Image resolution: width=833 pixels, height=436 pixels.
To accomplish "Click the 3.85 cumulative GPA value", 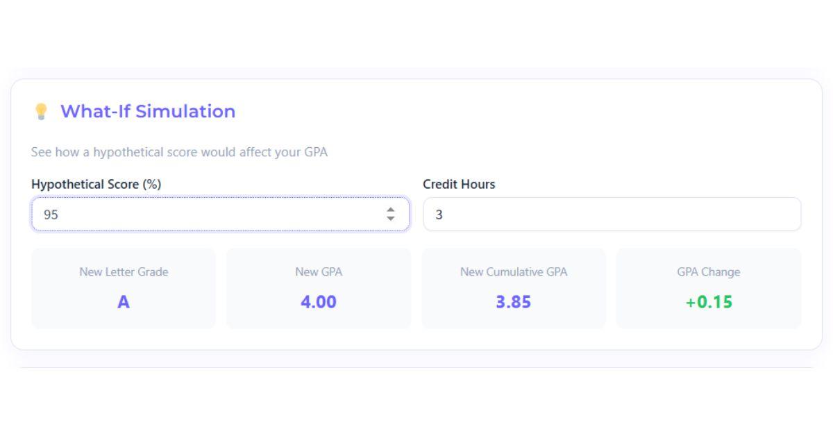I will 514,301.
